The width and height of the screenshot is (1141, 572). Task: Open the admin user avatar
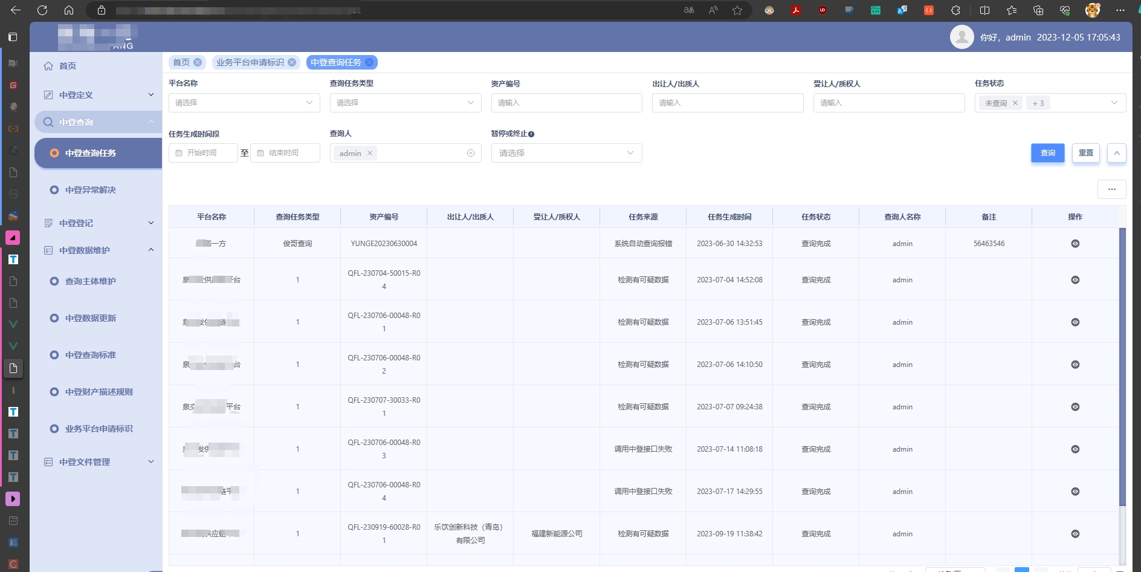click(x=962, y=37)
